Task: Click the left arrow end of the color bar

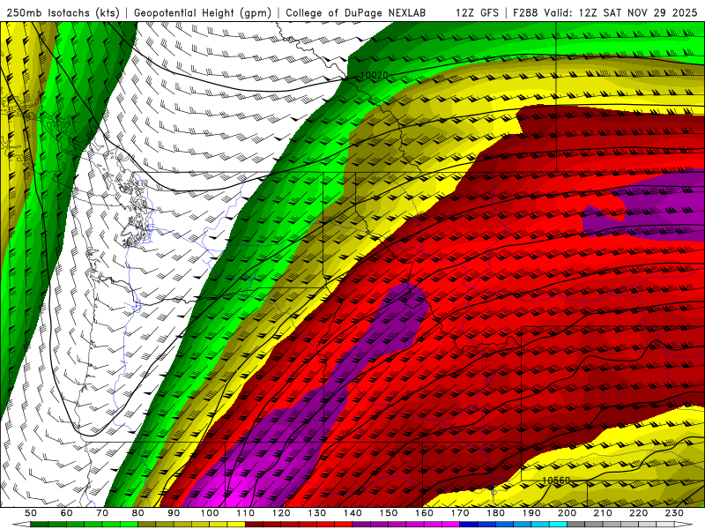Action: pyautogui.click(x=21, y=524)
